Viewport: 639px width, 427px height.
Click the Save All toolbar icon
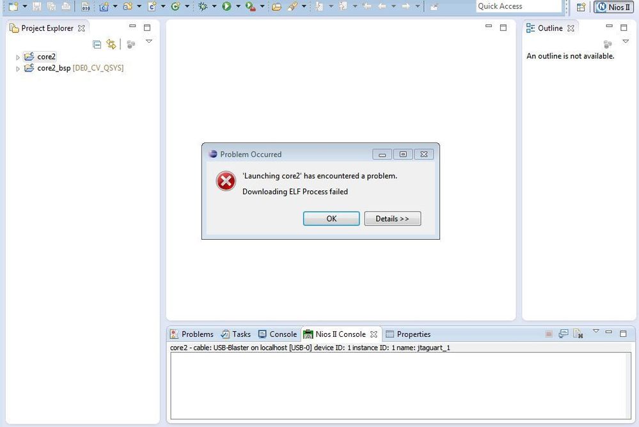point(51,6)
